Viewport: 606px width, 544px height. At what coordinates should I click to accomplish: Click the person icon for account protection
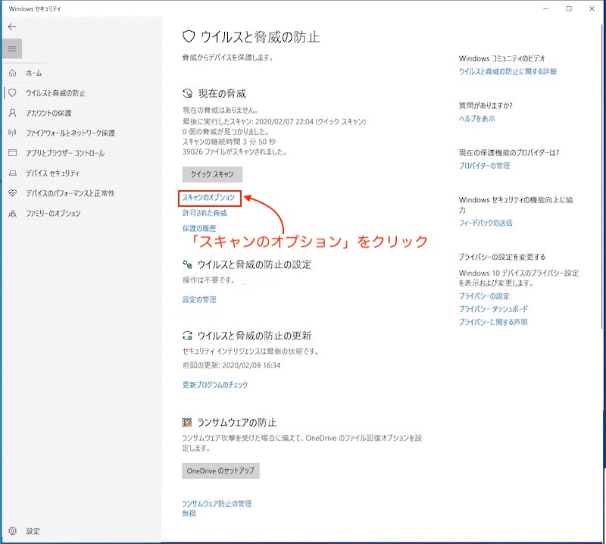[x=13, y=113]
